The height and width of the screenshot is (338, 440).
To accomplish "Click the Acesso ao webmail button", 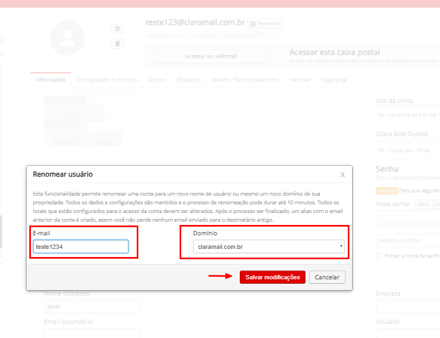I will (211, 56).
